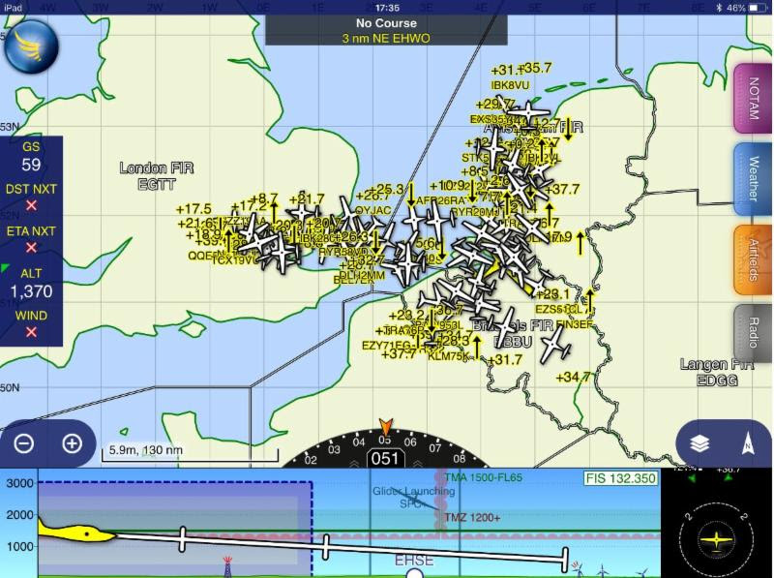Switch to the Airfields side tab
The width and height of the screenshot is (774, 578).
click(753, 259)
